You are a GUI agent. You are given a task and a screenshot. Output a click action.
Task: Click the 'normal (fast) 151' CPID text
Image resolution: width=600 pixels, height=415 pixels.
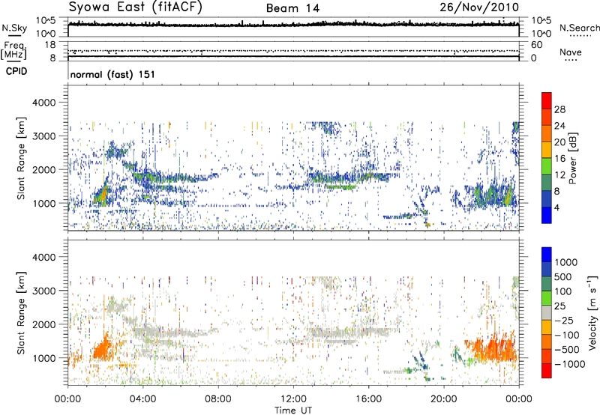112,75
